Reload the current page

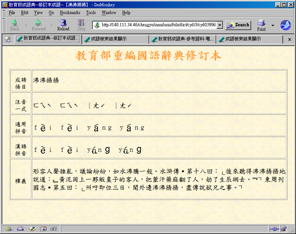click(x=63, y=25)
